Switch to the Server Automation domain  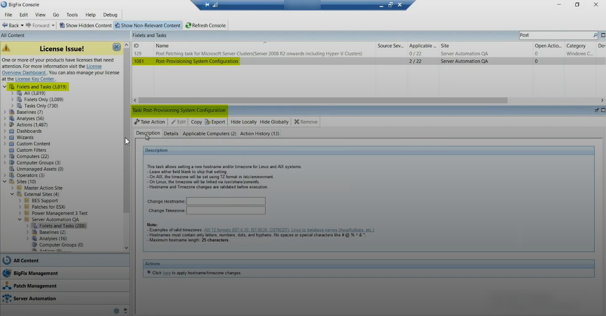pos(65,298)
